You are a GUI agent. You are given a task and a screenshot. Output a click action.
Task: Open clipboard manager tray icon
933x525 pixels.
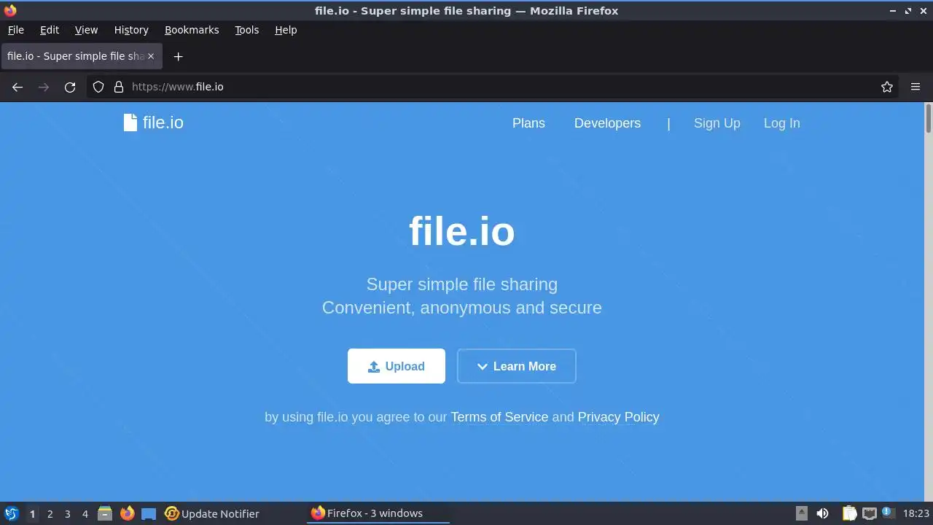pos(849,513)
